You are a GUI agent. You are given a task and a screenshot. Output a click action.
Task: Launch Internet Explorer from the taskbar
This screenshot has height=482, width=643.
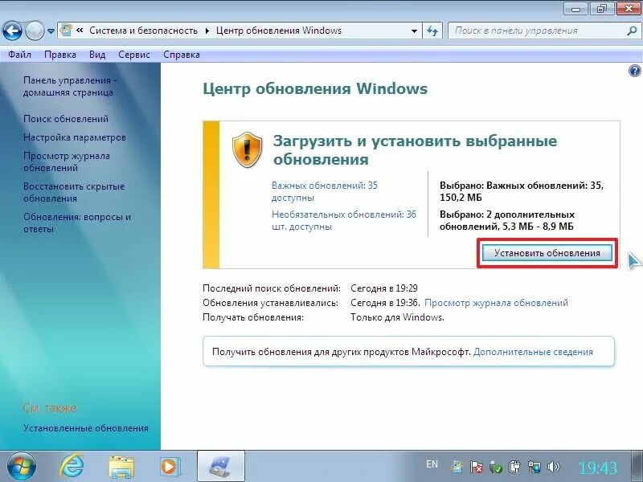72,466
